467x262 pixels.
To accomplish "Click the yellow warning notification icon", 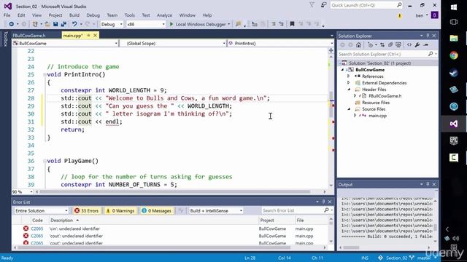I will 400,15.
